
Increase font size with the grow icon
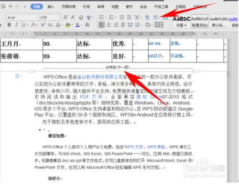click(x=65, y=17)
